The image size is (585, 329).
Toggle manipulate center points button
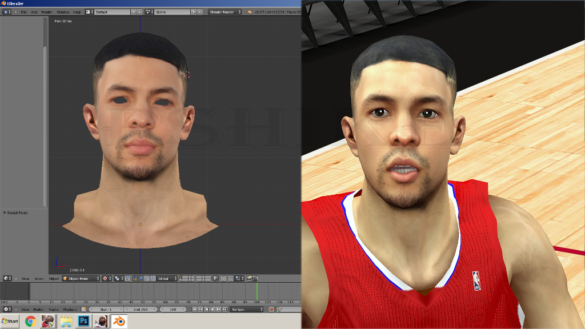pos(127,278)
